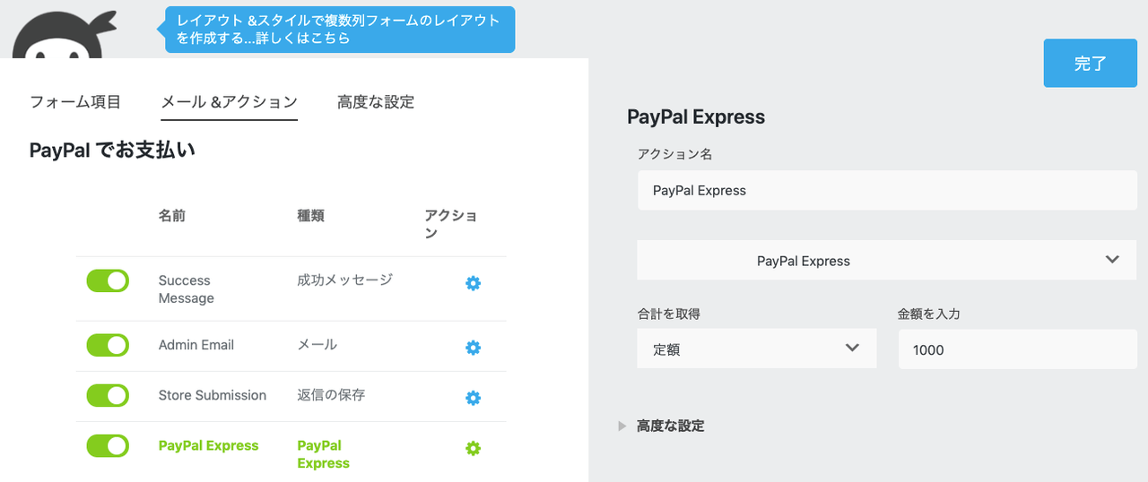Open the green PayPal Express gear icon
Viewport: 1148px width, 482px height.
point(474,448)
